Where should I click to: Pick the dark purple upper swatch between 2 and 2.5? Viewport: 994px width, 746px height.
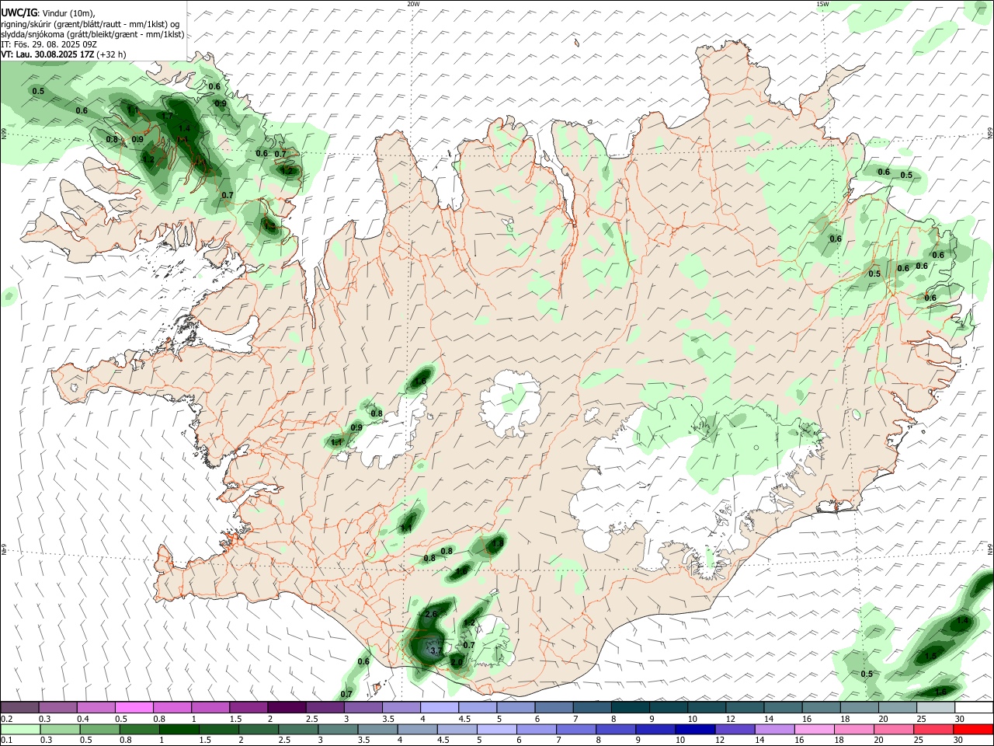tap(286, 707)
